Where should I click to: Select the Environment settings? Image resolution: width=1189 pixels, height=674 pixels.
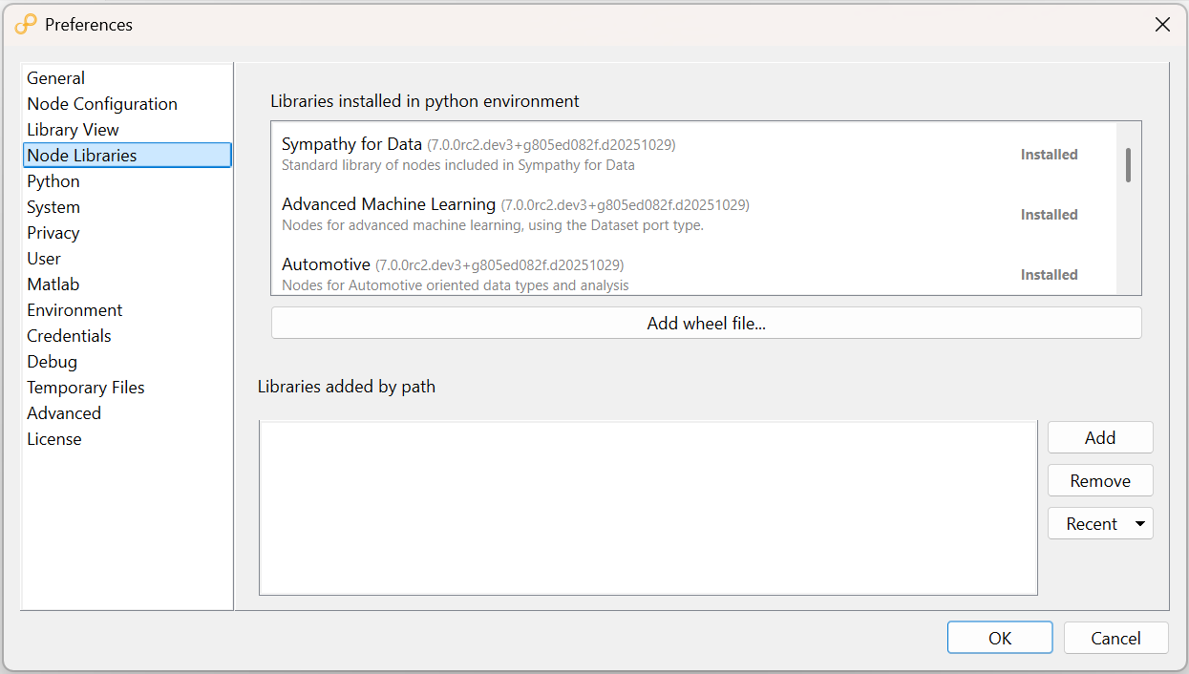coord(74,309)
